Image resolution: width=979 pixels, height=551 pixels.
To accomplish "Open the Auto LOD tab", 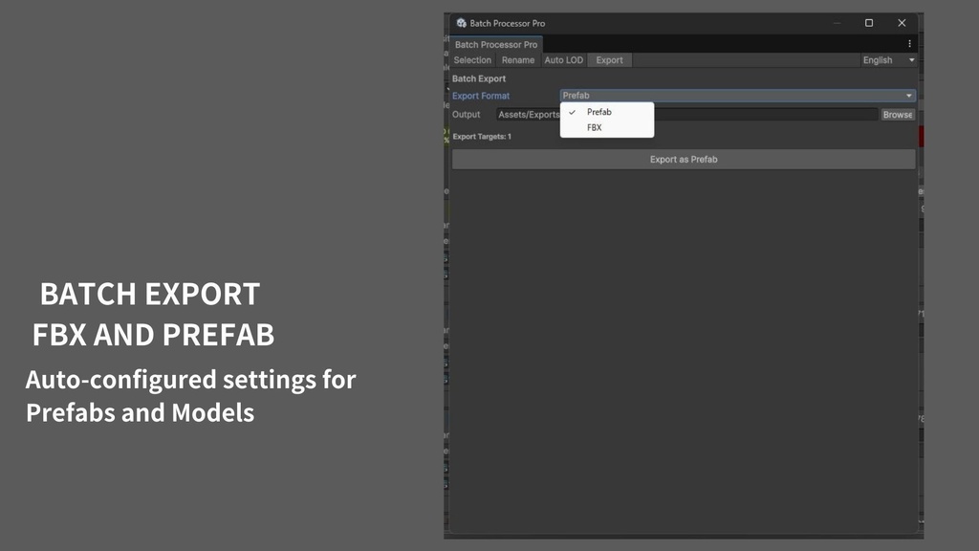I will [564, 59].
